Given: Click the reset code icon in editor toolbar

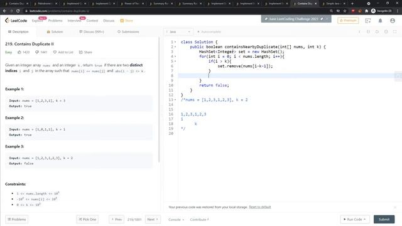Looking at the screenshot, I should (x=377, y=32).
